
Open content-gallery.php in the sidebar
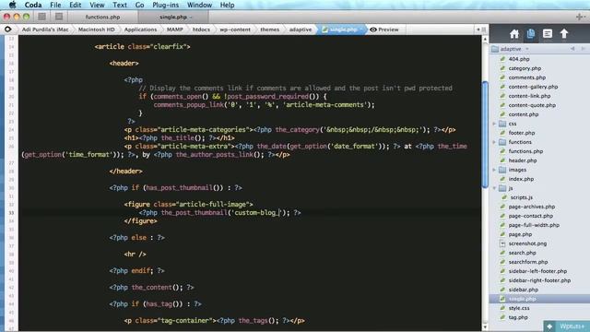tap(533, 87)
